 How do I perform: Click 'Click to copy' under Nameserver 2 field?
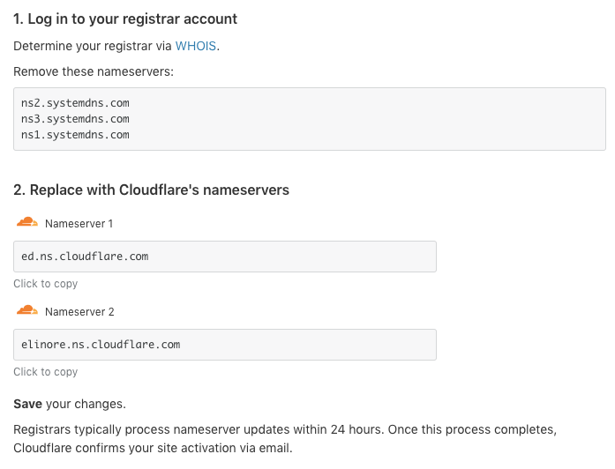click(46, 372)
